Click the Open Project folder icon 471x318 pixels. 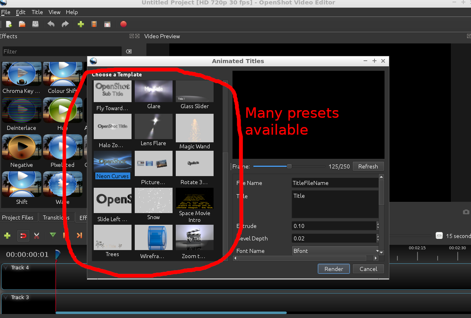tap(22, 25)
